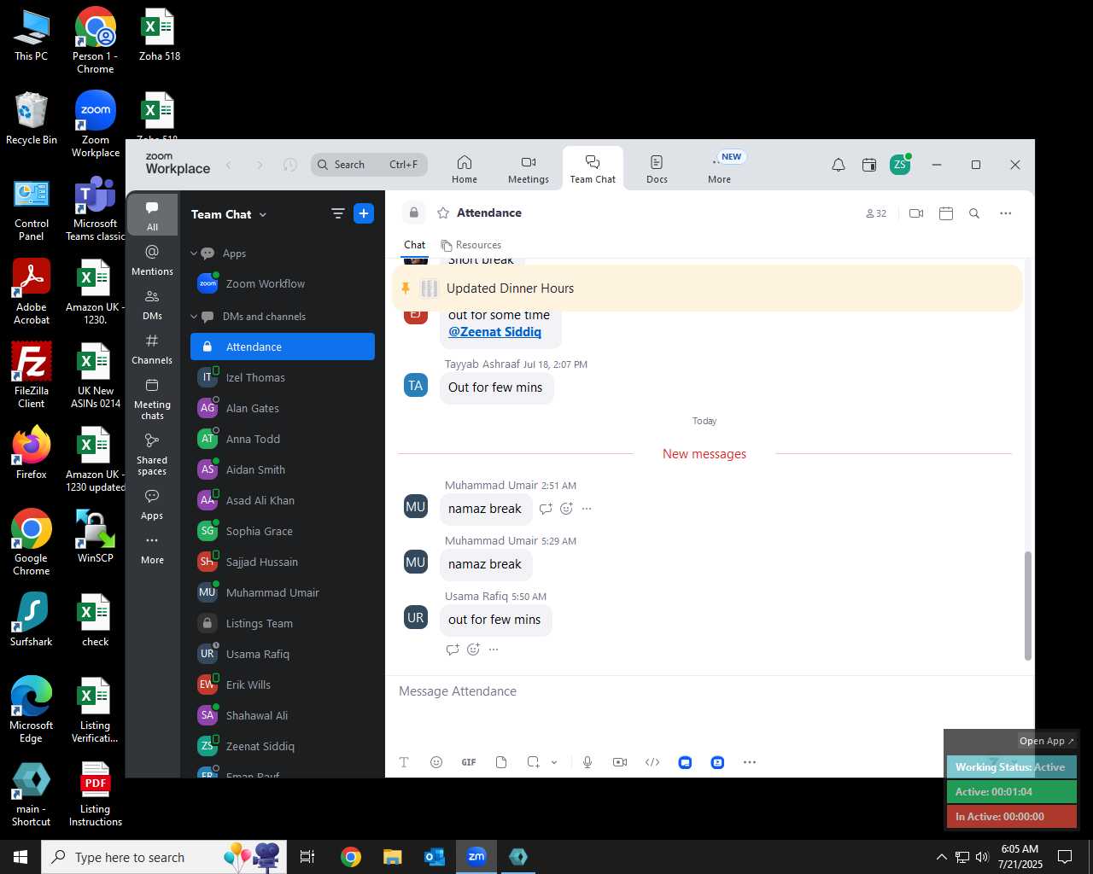Open Channels section in Zoom sidebar

152,348
